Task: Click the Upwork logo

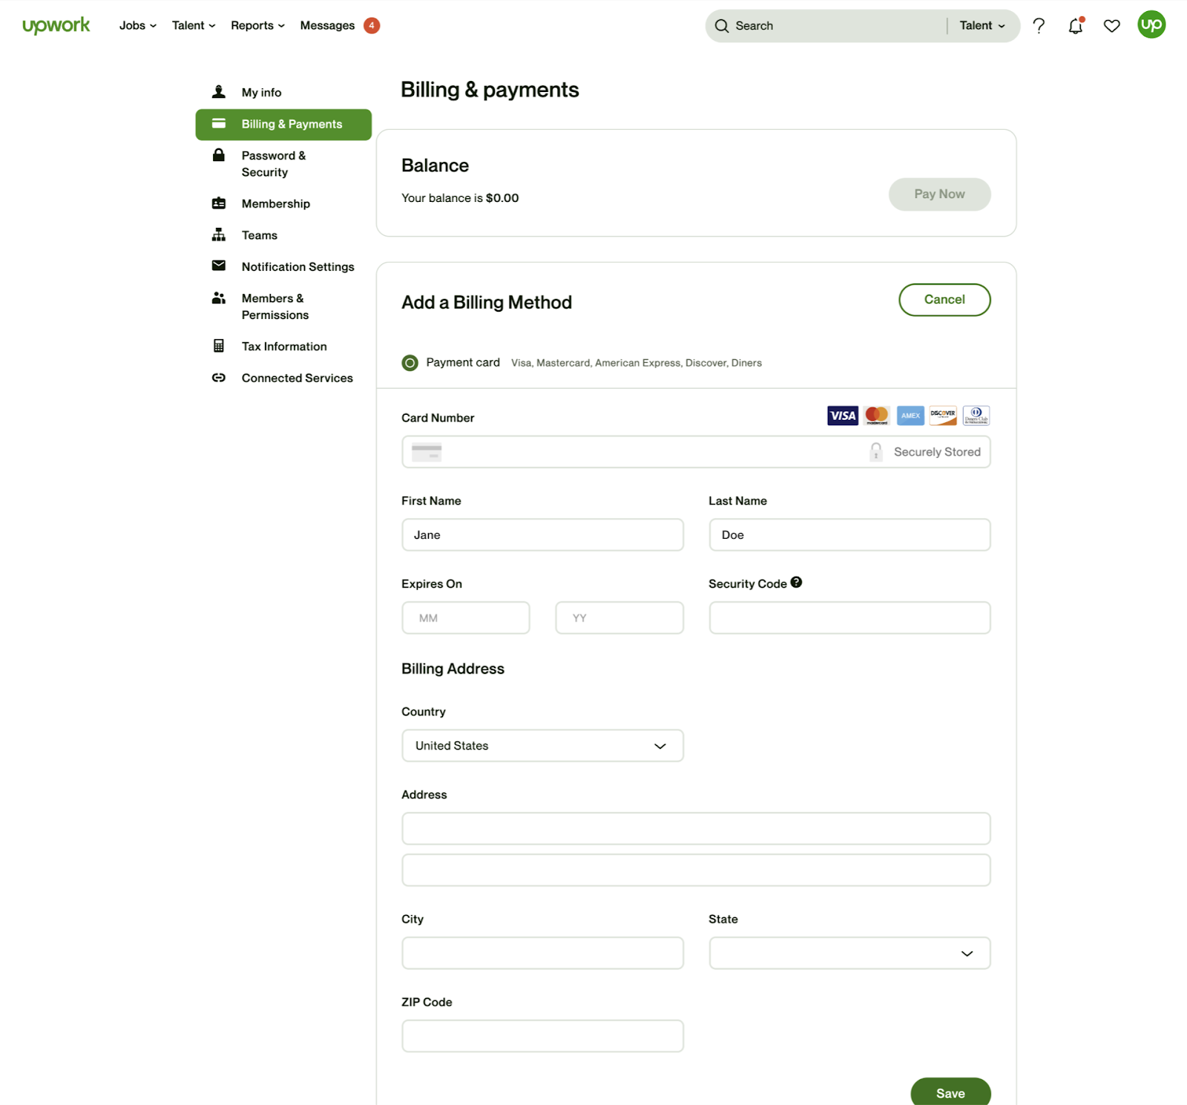Action: (x=56, y=26)
